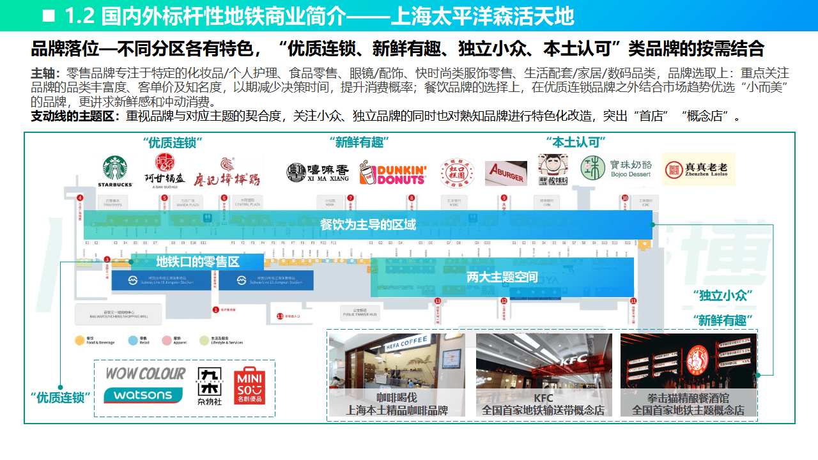Click the Miniso red logo
This screenshot has width=818, height=460.
point(249,387)
